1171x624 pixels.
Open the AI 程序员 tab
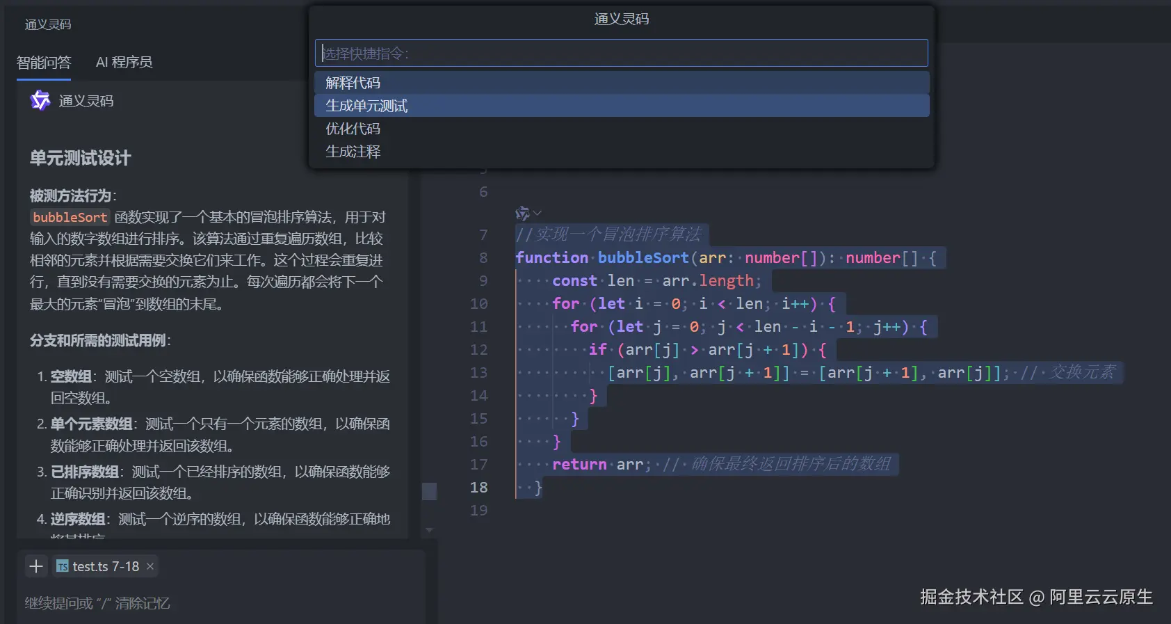pyautogui.click(x=124, y=63)
